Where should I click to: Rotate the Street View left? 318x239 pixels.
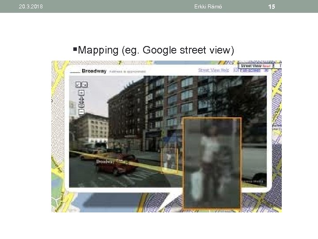(78, 85)
